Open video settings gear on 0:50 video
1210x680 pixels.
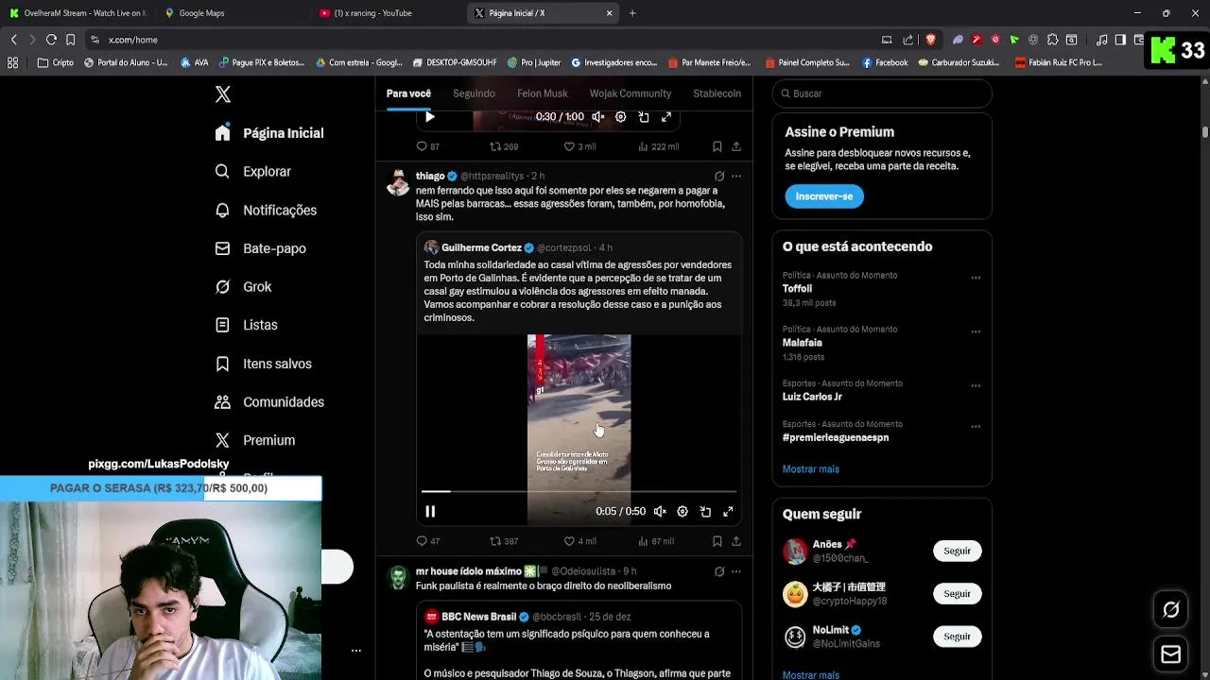coord(683,512)
